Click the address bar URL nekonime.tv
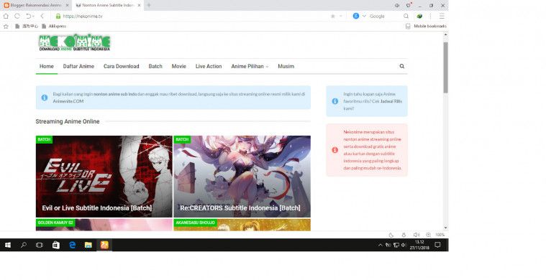546x280 pixels. (83, 17)
